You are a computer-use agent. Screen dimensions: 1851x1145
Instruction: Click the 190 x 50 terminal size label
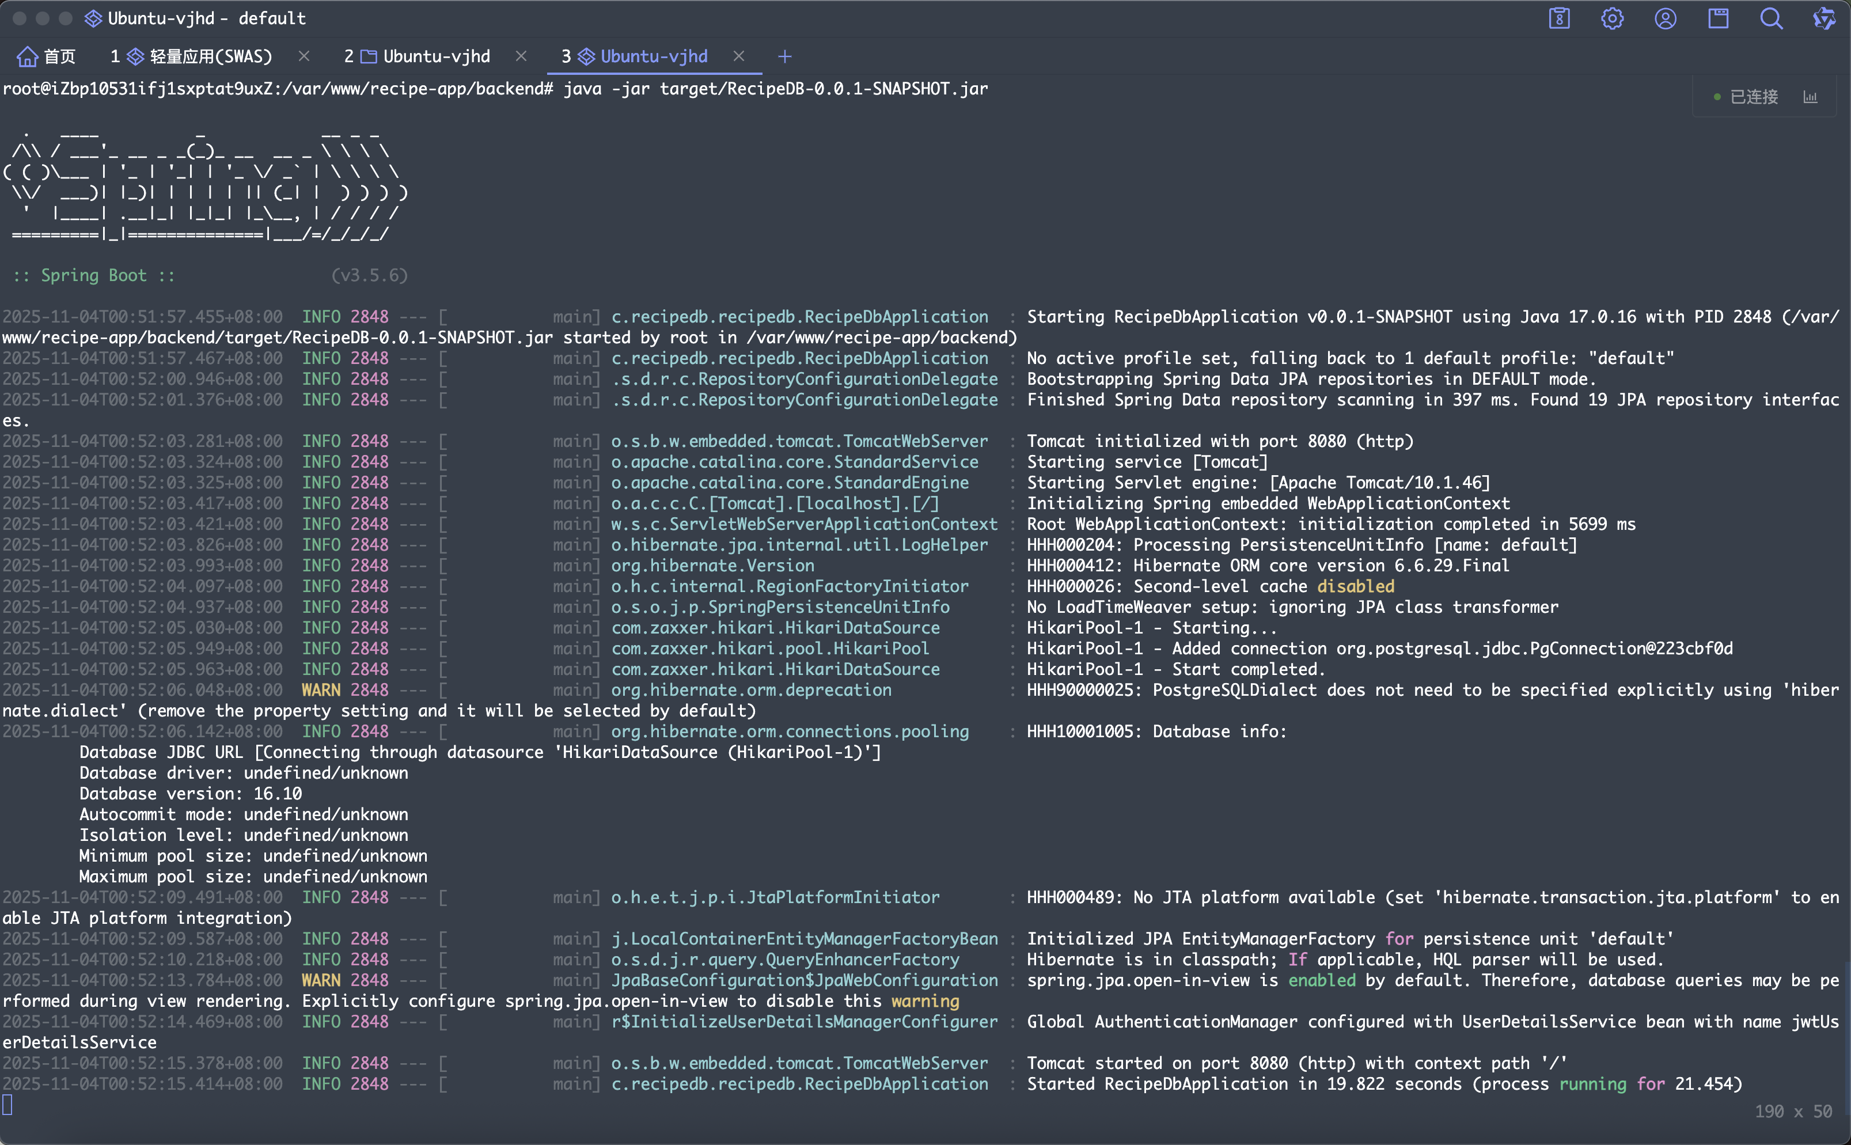(1793, 1111)
